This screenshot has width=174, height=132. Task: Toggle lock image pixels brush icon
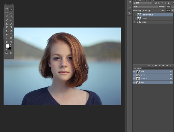(x=143, y=11)
